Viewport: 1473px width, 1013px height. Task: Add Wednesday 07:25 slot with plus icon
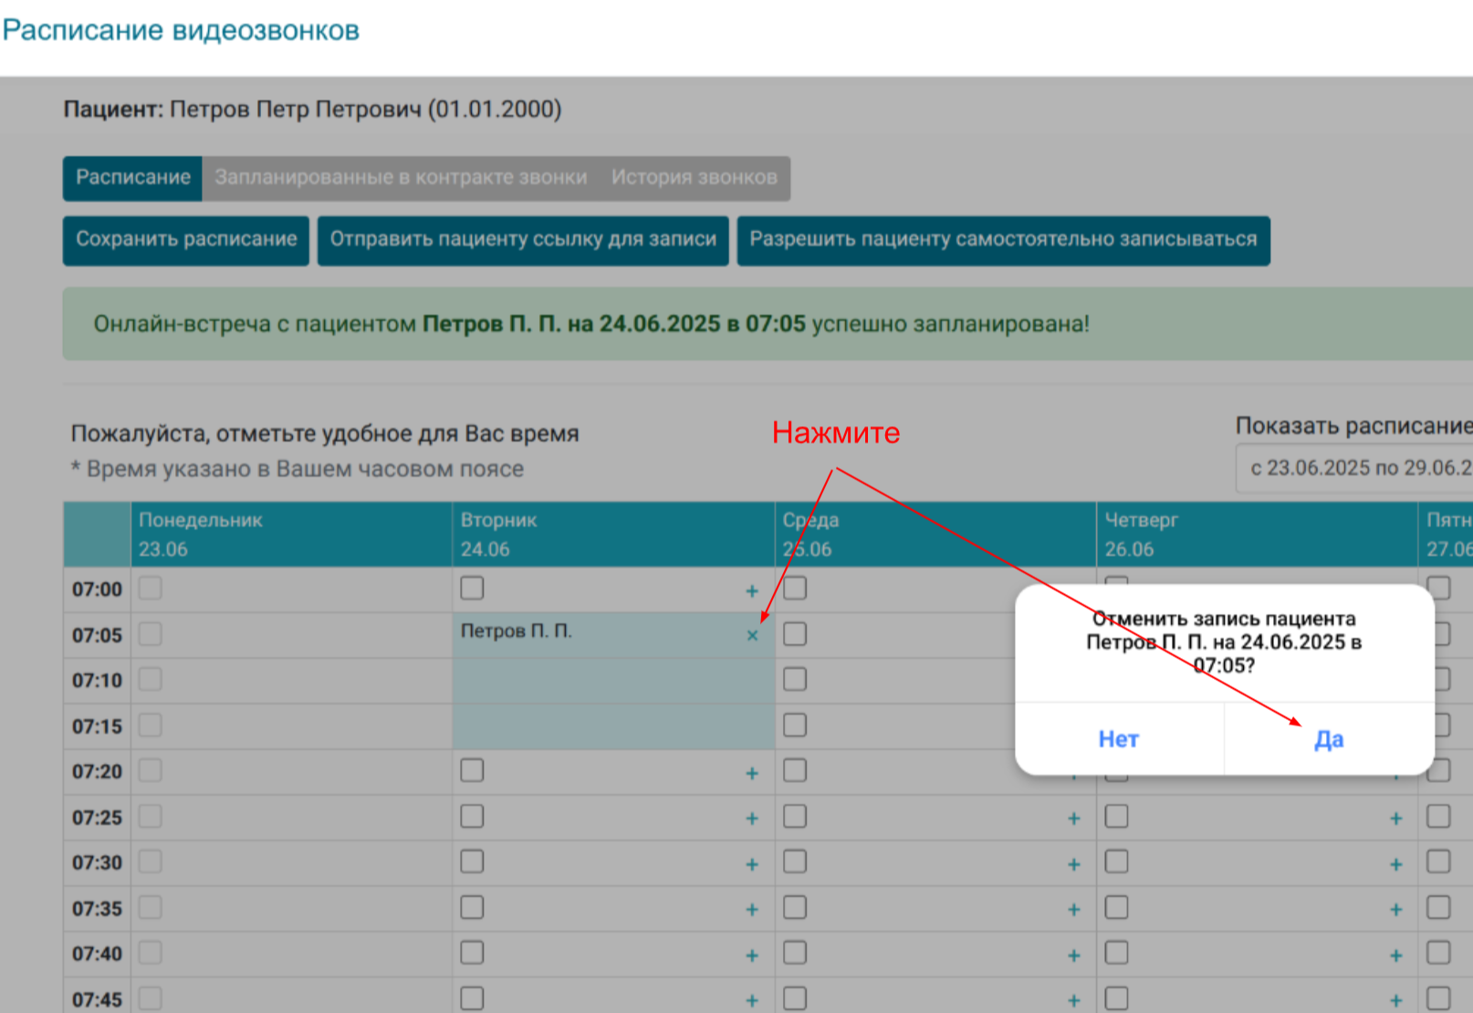coord(1074,819)
